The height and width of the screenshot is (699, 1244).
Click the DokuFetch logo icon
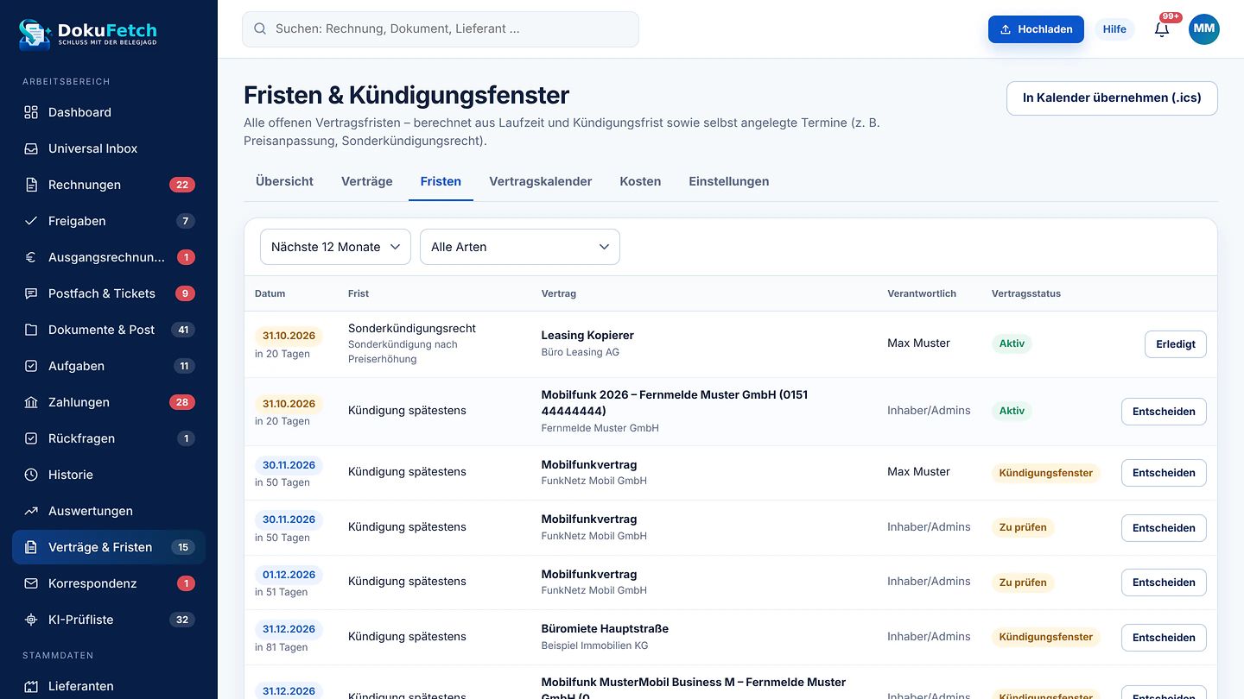coord(35,33)
